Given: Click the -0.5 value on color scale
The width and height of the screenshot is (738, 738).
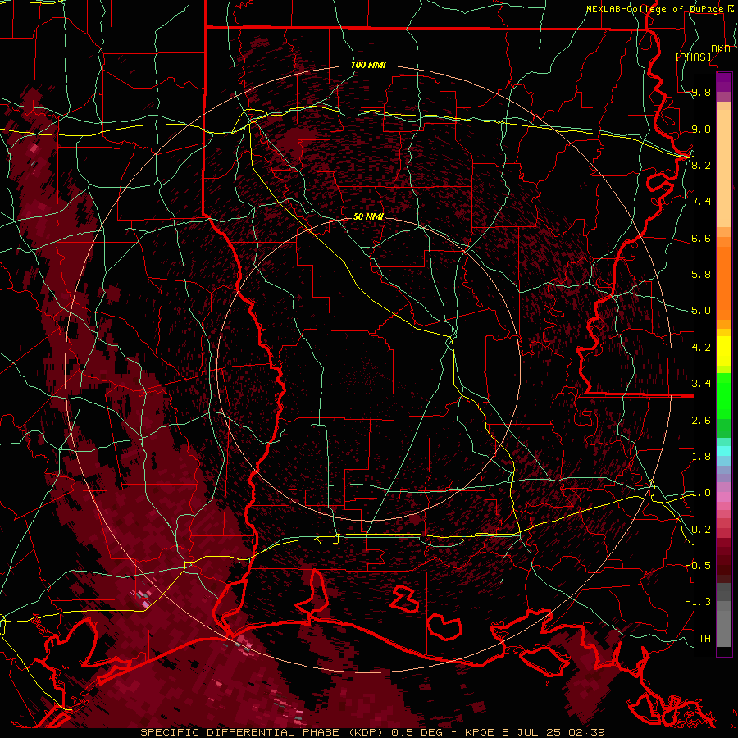Looking at the screenshot, I should pyautogui.click(x=698, y=565).
